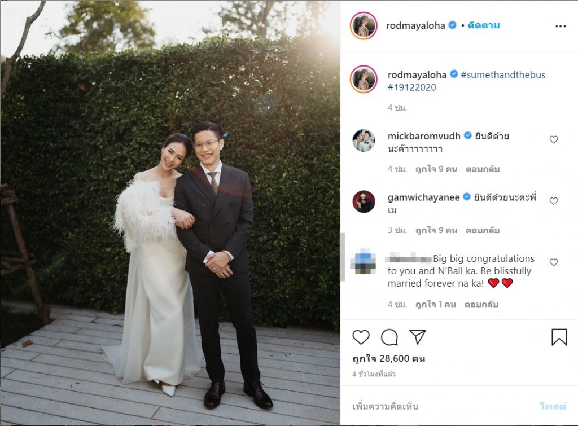
Task: Open the three-dot more options menu
Action: [x=561, y=26]
